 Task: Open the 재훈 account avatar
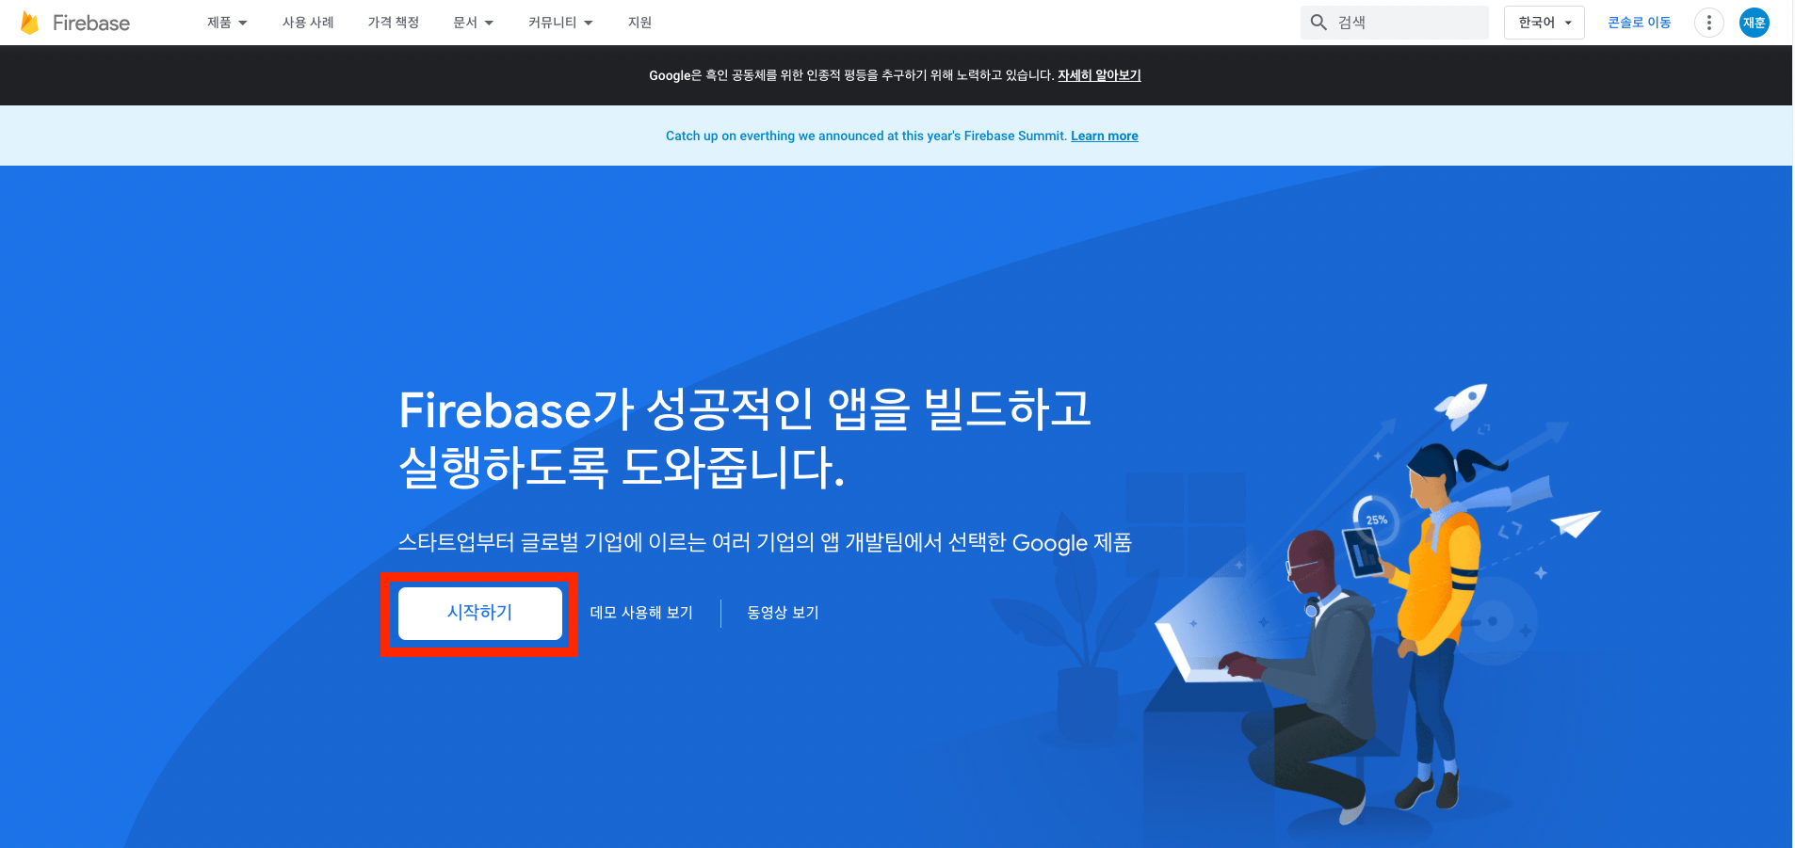[x=1754, y=23]
